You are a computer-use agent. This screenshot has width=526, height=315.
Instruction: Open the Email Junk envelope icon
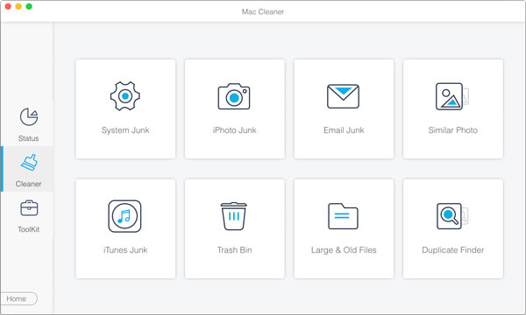click(343, 96)
